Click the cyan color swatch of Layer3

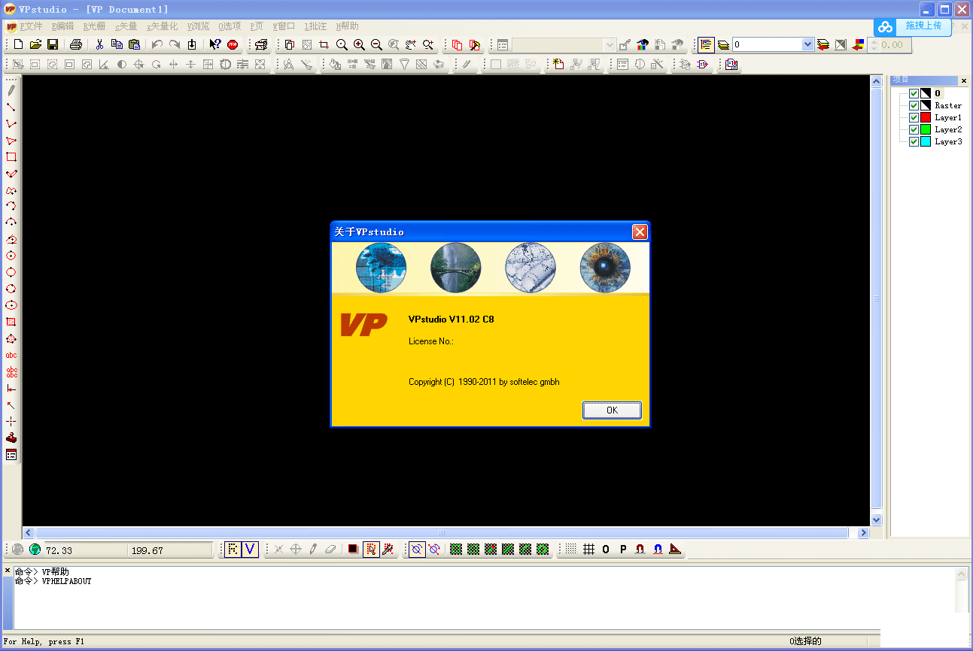pos(926,141)
